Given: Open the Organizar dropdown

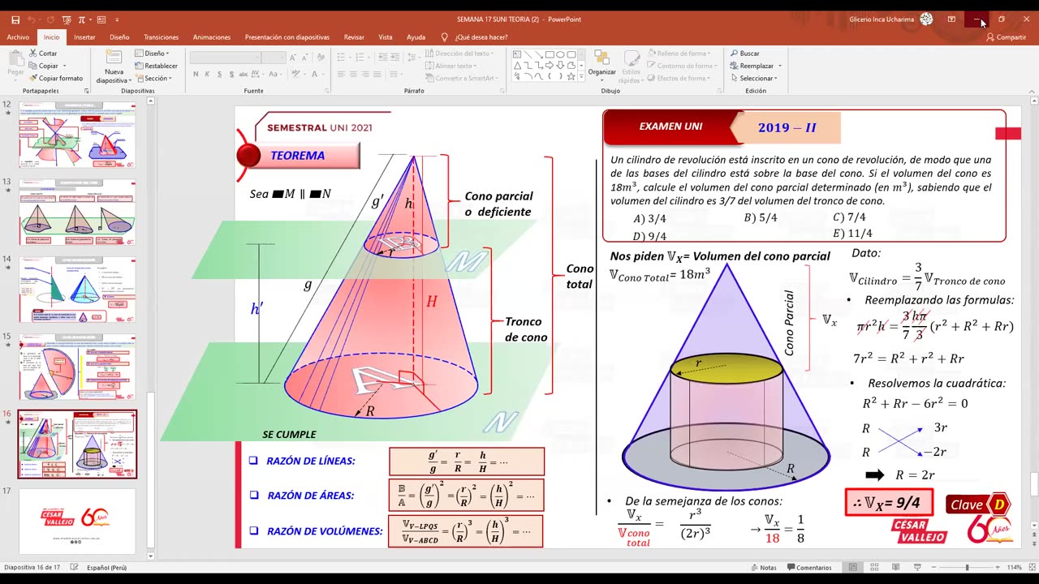Looking at the screenshot, I should (601, 65).
